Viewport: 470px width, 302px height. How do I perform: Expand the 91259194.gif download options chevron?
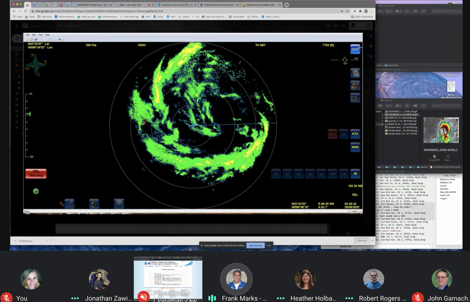click(47, 241)
